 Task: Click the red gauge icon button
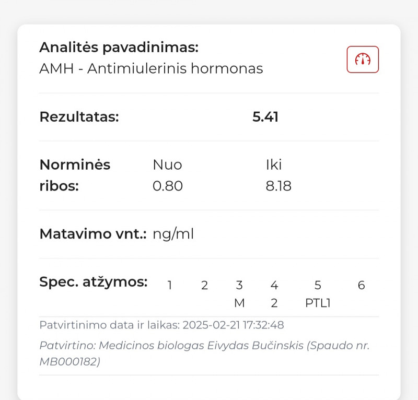point(363,60)
